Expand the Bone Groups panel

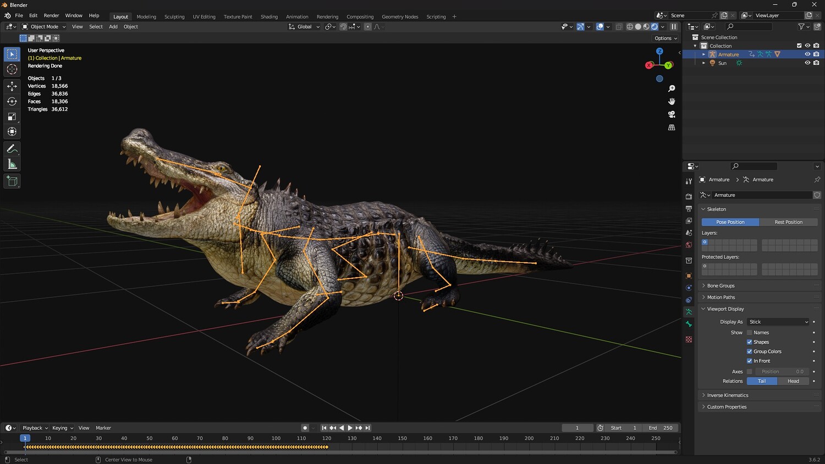(721, 286)
